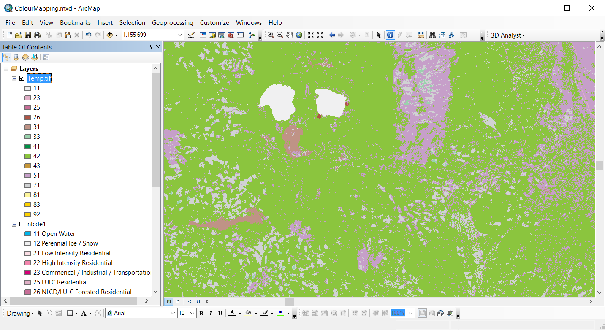Open the Bookmarks menu
Image resolution: width=605 pixels, height=330 pixels.
tap(76, 23)
